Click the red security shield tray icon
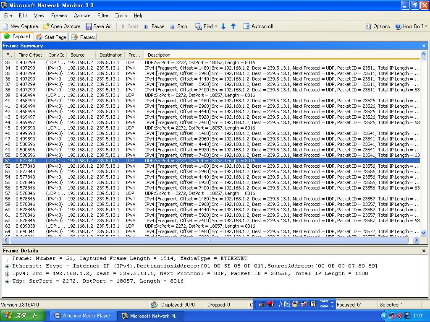The image size is (430, 322). point(400,316)
